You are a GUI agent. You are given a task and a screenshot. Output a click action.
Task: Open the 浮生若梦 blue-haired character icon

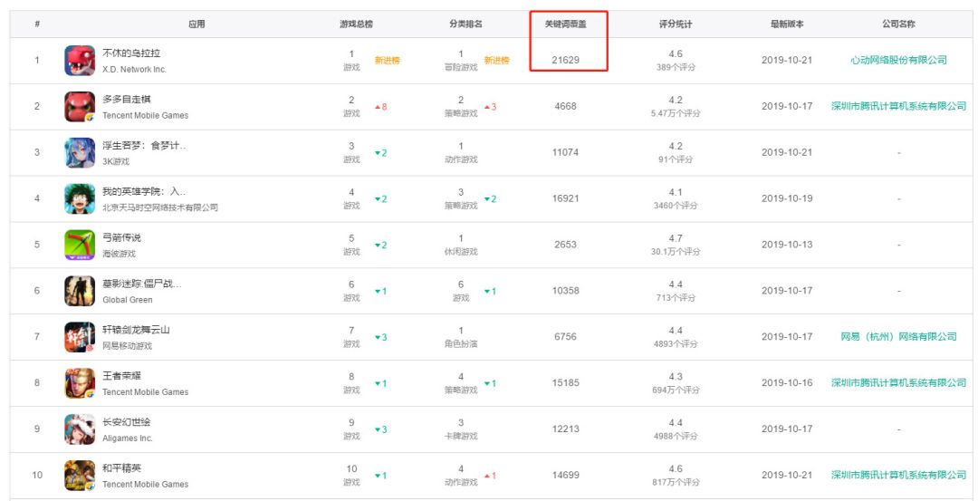(x=80, y=153)
